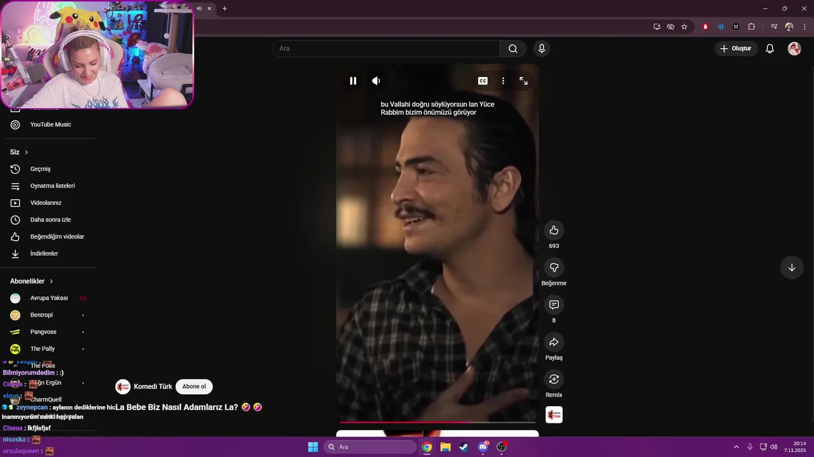814x457 pixels.
Task: Focus the YouTube search field Ara
Action: click(x=386, y=49)
